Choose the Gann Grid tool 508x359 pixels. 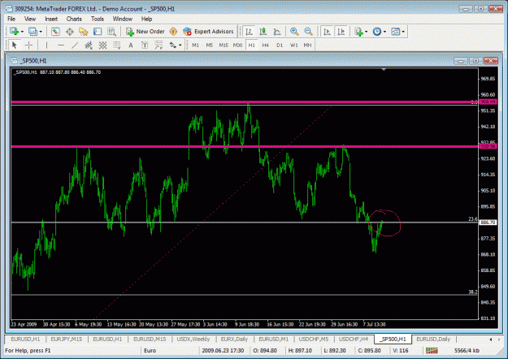click(x=102, y=45)
